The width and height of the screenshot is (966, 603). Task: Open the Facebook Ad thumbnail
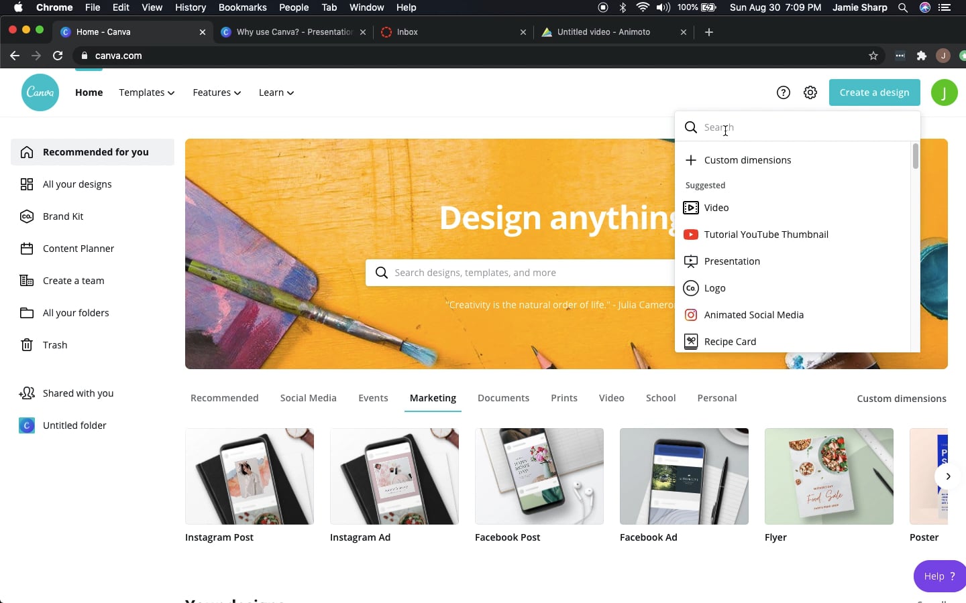[684, 476]
